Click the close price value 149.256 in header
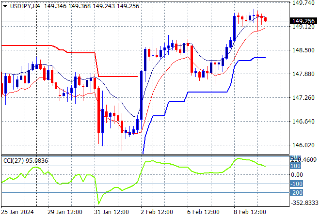Viewport: 320px width, 218px height. [128, 6]
